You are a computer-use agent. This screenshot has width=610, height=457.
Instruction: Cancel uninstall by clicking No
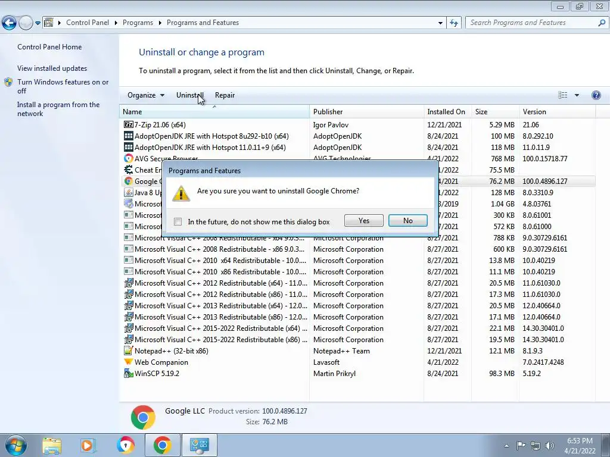407,220
